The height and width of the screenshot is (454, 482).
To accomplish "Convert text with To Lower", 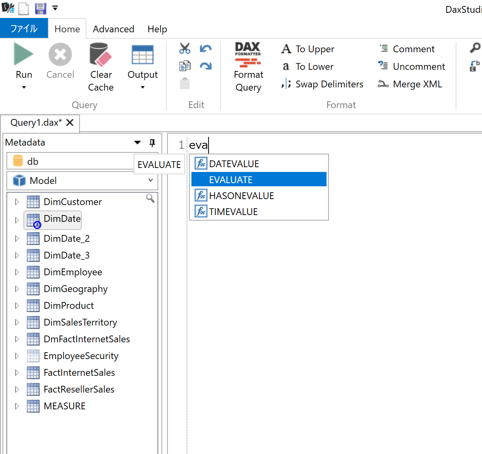I will coord(308,67).
